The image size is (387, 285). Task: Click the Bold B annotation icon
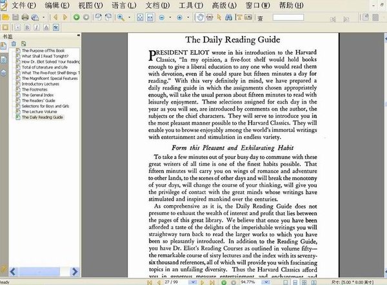pos(27,28)
